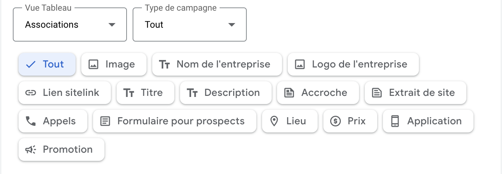This screenshot has width=502, height=174.
Task: Click the document icon on Extrait de site
Action: pos(376,93)
